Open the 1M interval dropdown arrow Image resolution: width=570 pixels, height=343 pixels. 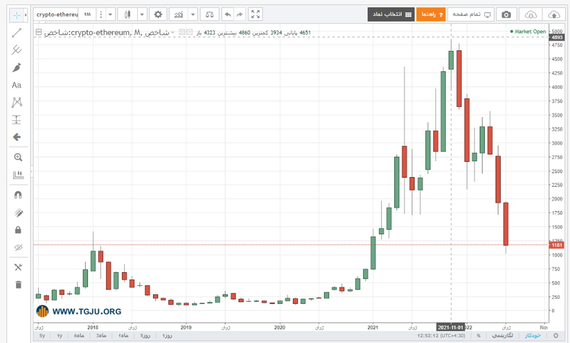click(110, 14)
